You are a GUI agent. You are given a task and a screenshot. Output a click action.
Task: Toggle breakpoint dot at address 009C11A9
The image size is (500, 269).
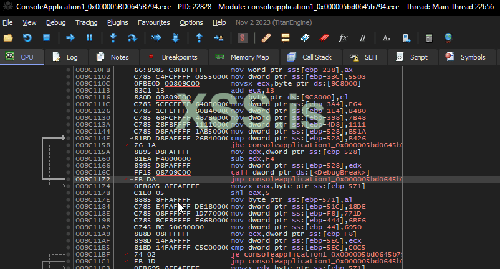point(68,234)
